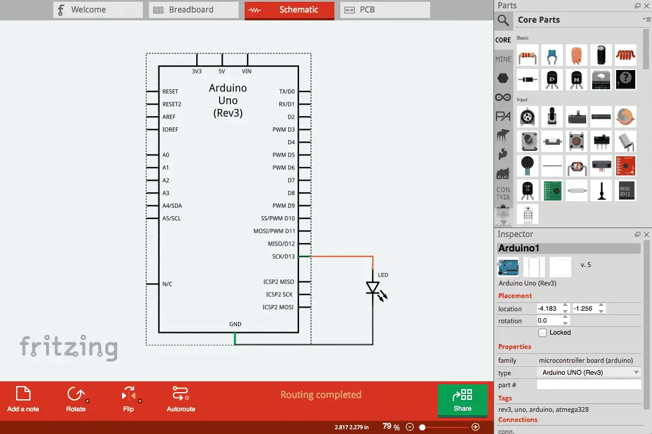
Task: Click the rotation field showing 0.0
Action: pos(549,320)
